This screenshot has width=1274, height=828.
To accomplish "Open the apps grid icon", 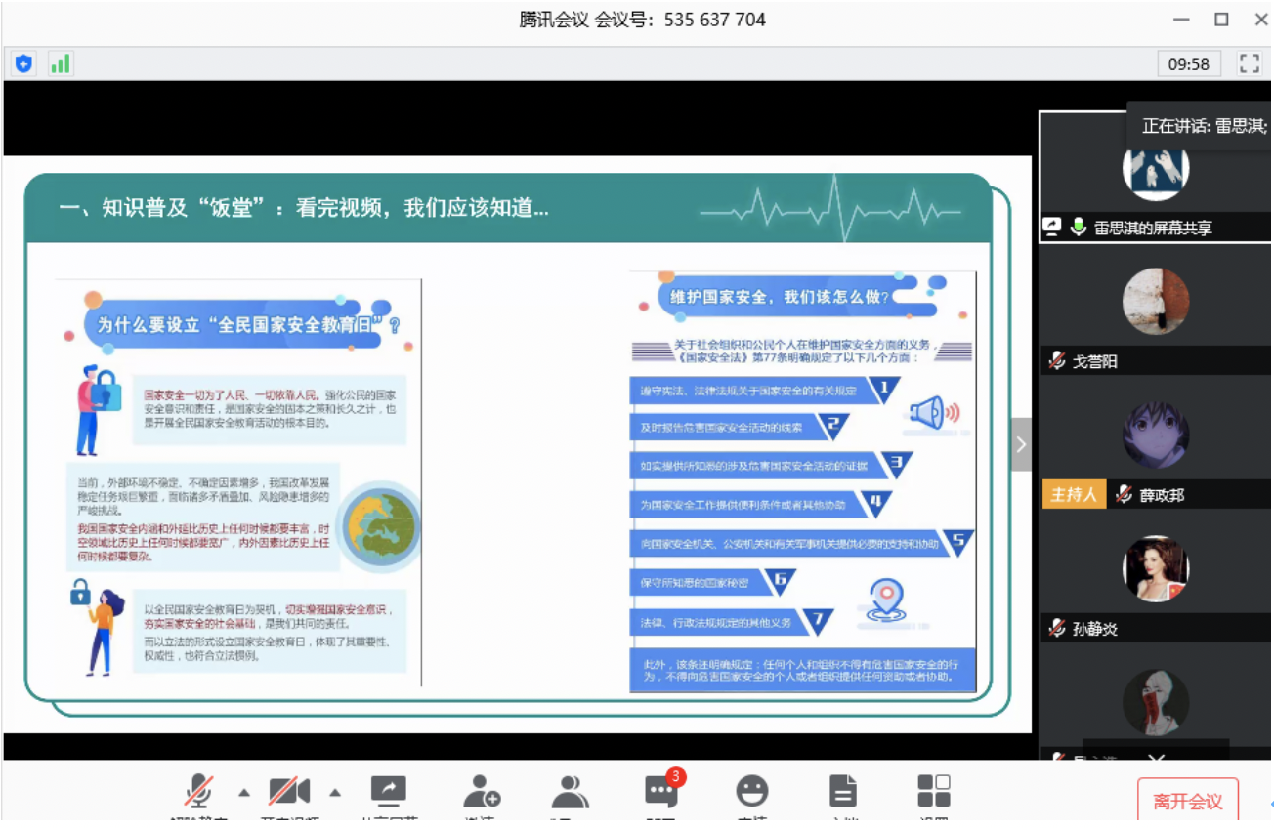I will (934, 792).
